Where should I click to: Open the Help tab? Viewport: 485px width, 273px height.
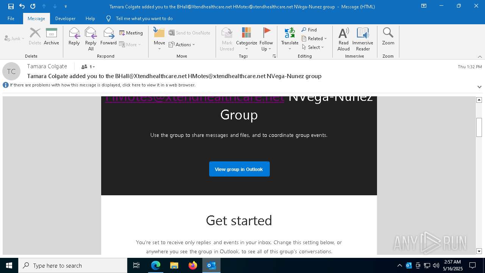coord(90,19)
